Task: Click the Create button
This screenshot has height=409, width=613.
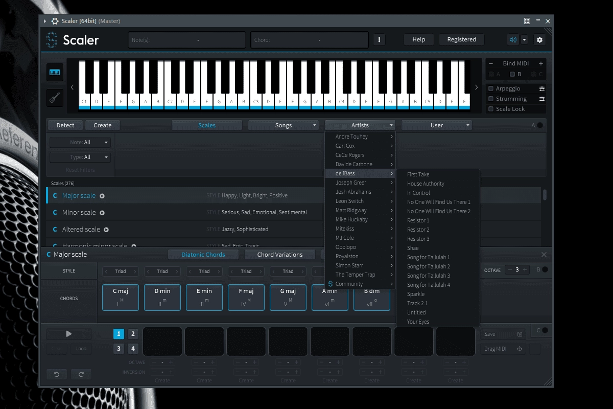Action: click(x=103, y=125)
